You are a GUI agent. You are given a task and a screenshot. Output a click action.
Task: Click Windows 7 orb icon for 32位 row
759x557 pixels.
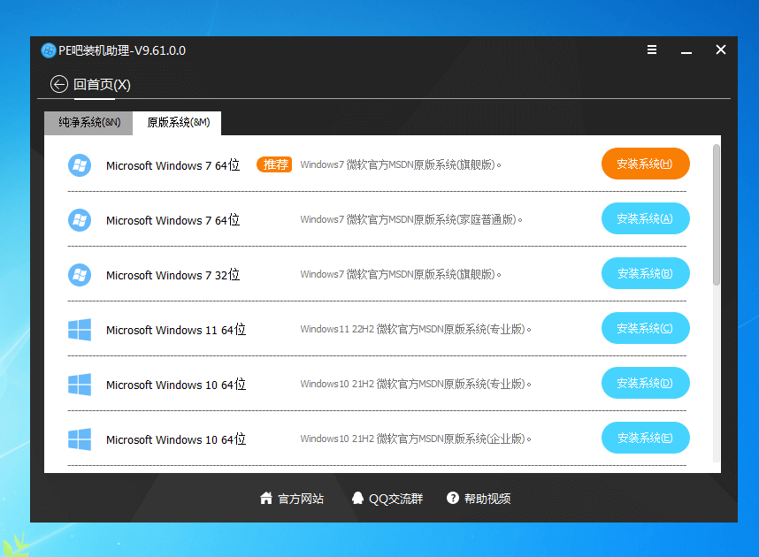[80, 275]
